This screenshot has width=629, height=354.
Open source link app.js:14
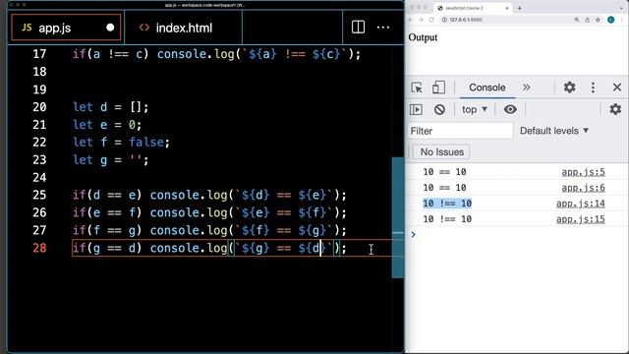581,204
